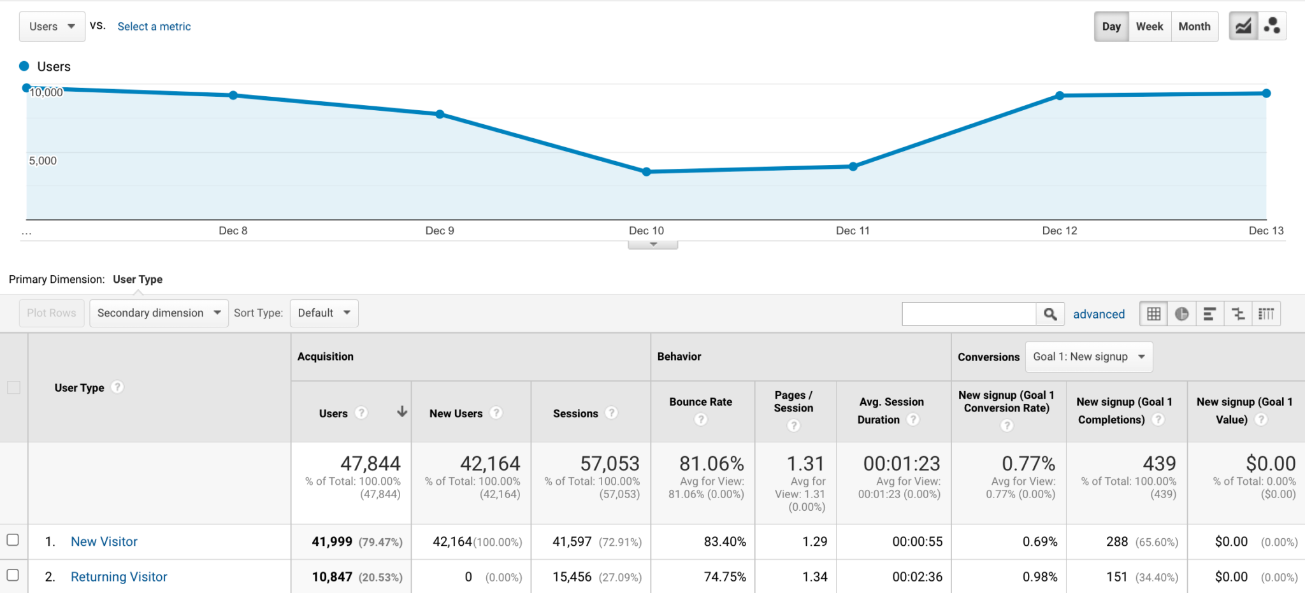Select the New Visitor row checkbox
The width and height of the screenshot is (1305, 593).
(x=14, y=540)
